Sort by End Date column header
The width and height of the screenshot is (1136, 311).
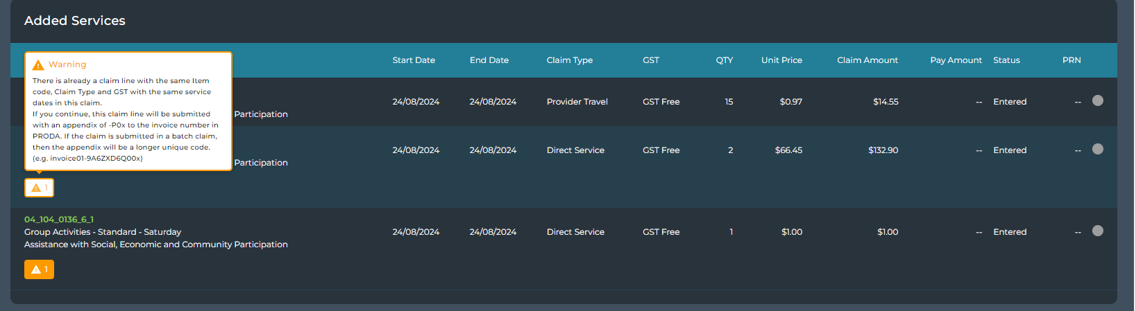[489, 60]
